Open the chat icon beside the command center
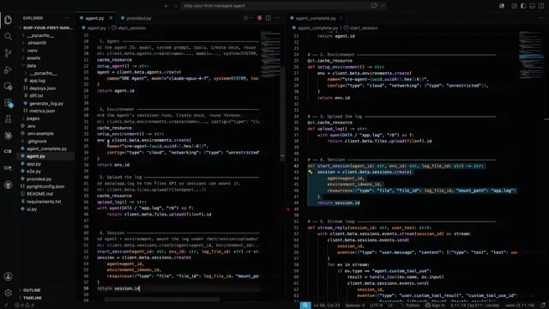The height and width of the screenshot is (309, 549). pyautogui.click(x=374, y=6)
